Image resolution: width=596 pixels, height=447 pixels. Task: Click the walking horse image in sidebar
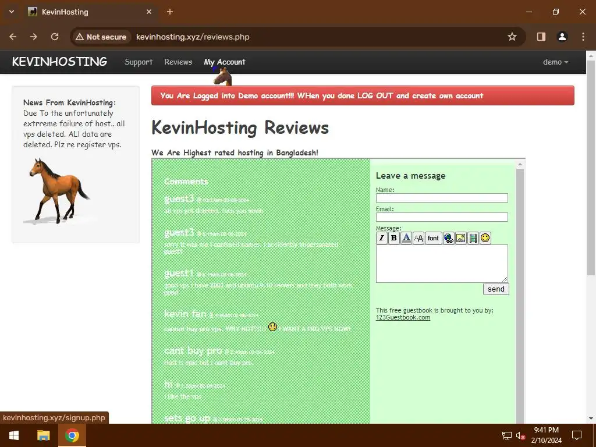click(59, 191)
